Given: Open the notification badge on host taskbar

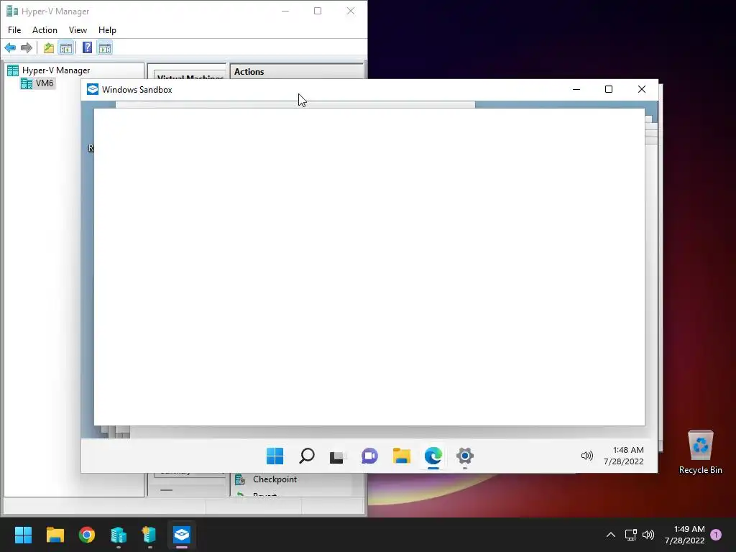Looking at the screenshot, I should tap(716, 535).
